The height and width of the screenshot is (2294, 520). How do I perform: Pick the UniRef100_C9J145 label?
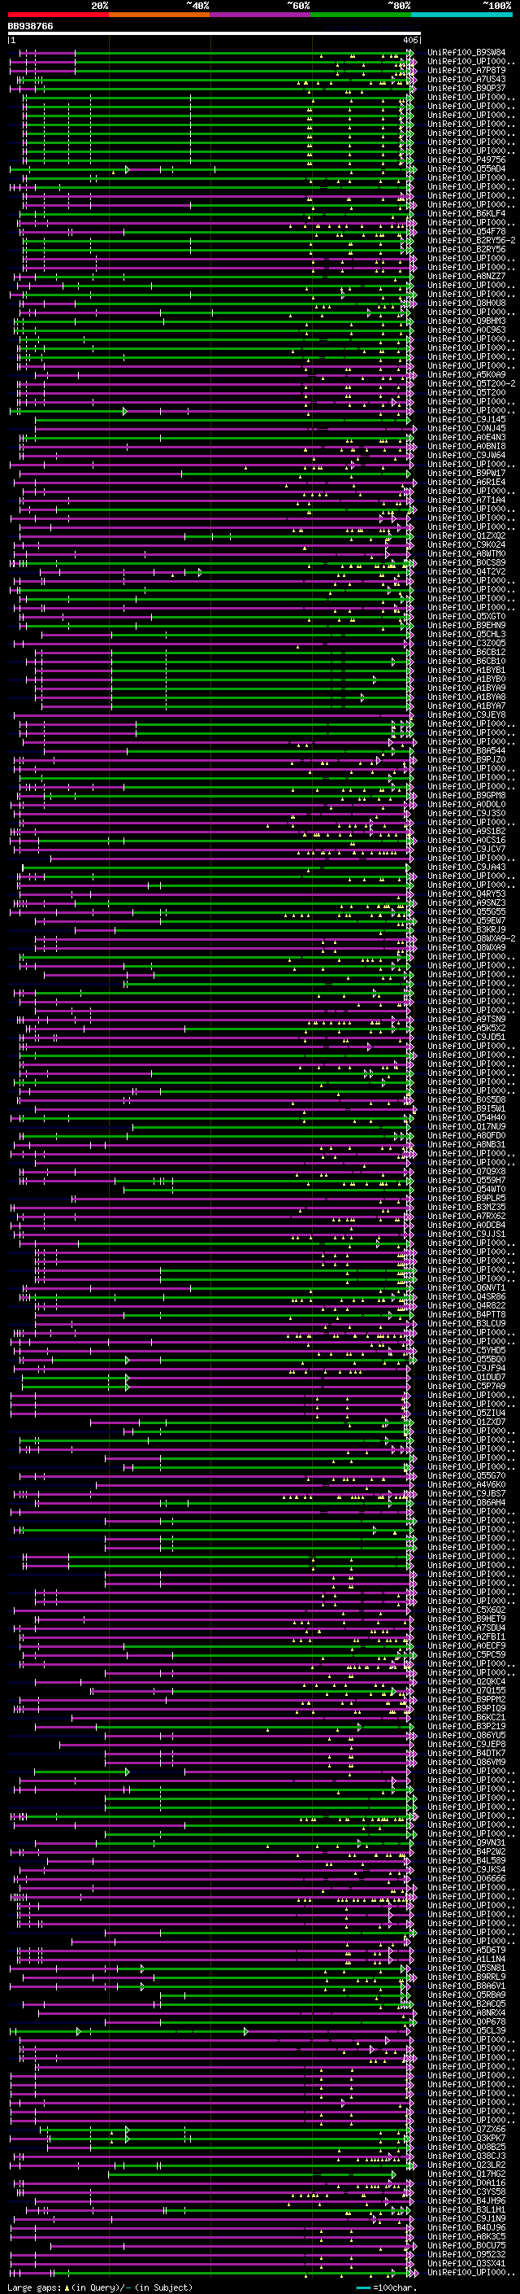pyautogui.click(x=466, y=419)
